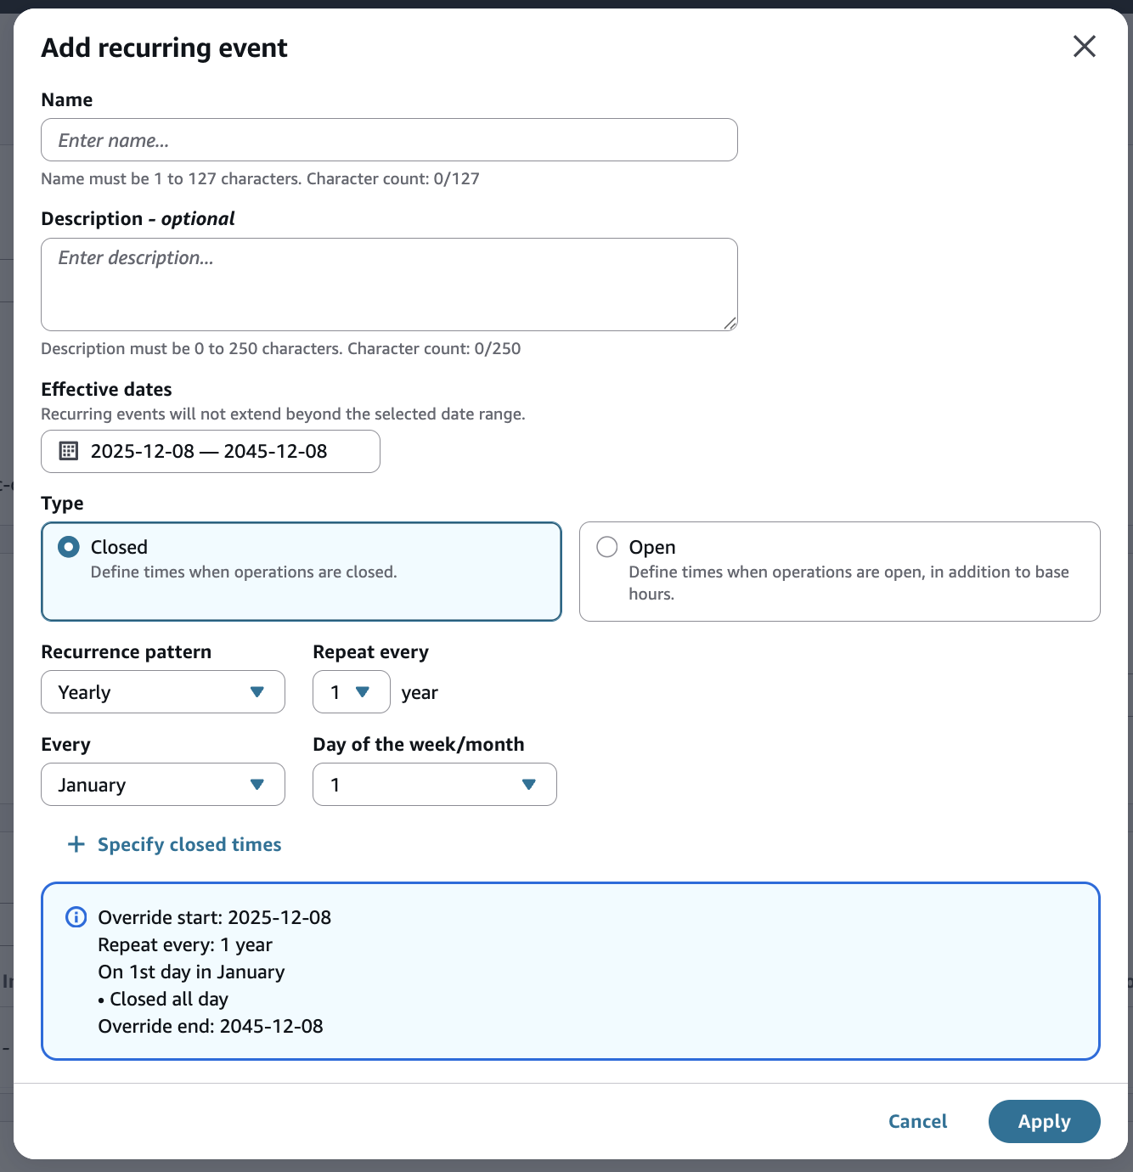Click into the Enter description text area
Image resolution: width=1133 pixels, height=1172 pixels.
(389, 285)
